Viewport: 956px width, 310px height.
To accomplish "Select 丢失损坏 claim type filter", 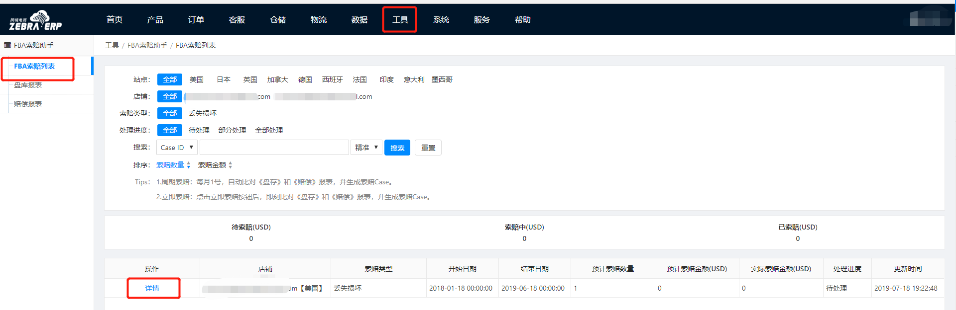I will click(x=203, y=113).
